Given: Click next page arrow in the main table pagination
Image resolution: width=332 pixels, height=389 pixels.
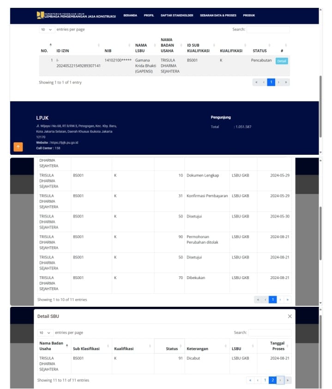Looking at the screenshot, I should [x=279, y=82].
